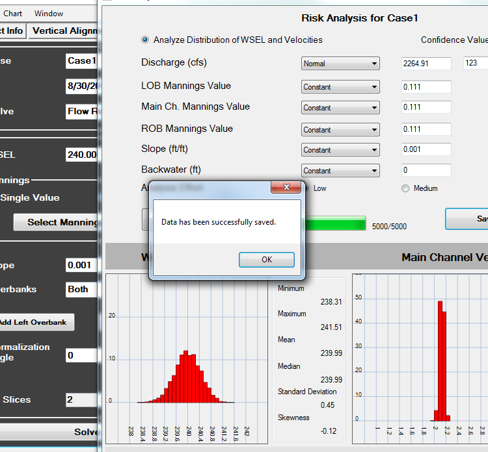Click the Maximum value 241.51
Viewport: 488px width, 452px height.
tap(331, 327)
